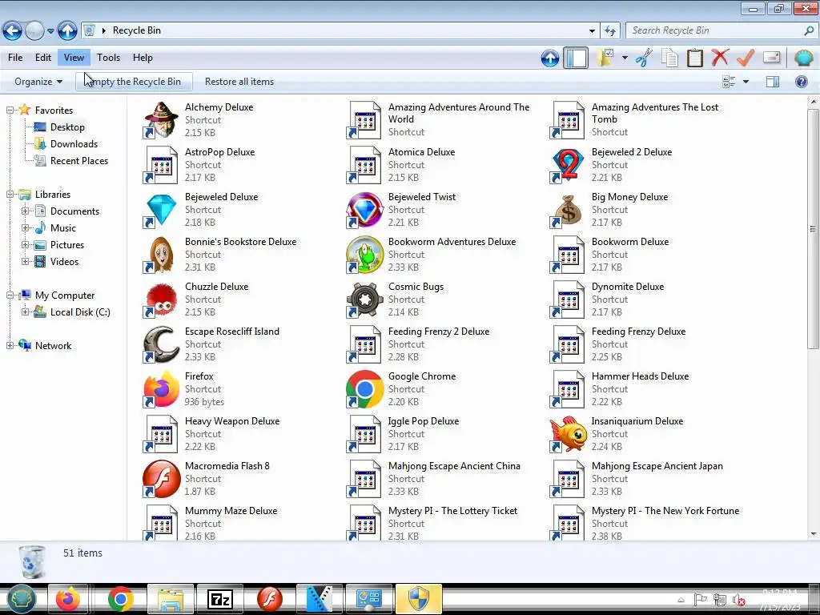Image resolution: width=820 pixels, height=615 pixels.
Task: Click Empty the Recycle Bin
Action: pos(134,82)
